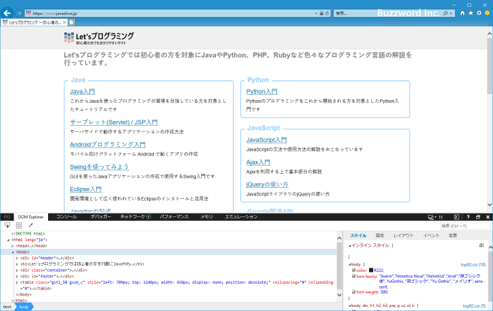Open Favorites with the star icon
This screenshot has width=493, height=311.
[x=471, y=13]
